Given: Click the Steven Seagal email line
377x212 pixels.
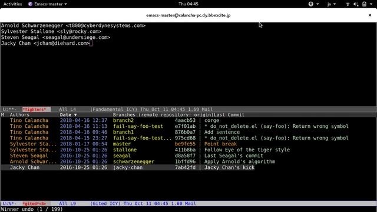Looking at the screenshot, I should coord(55,37).
